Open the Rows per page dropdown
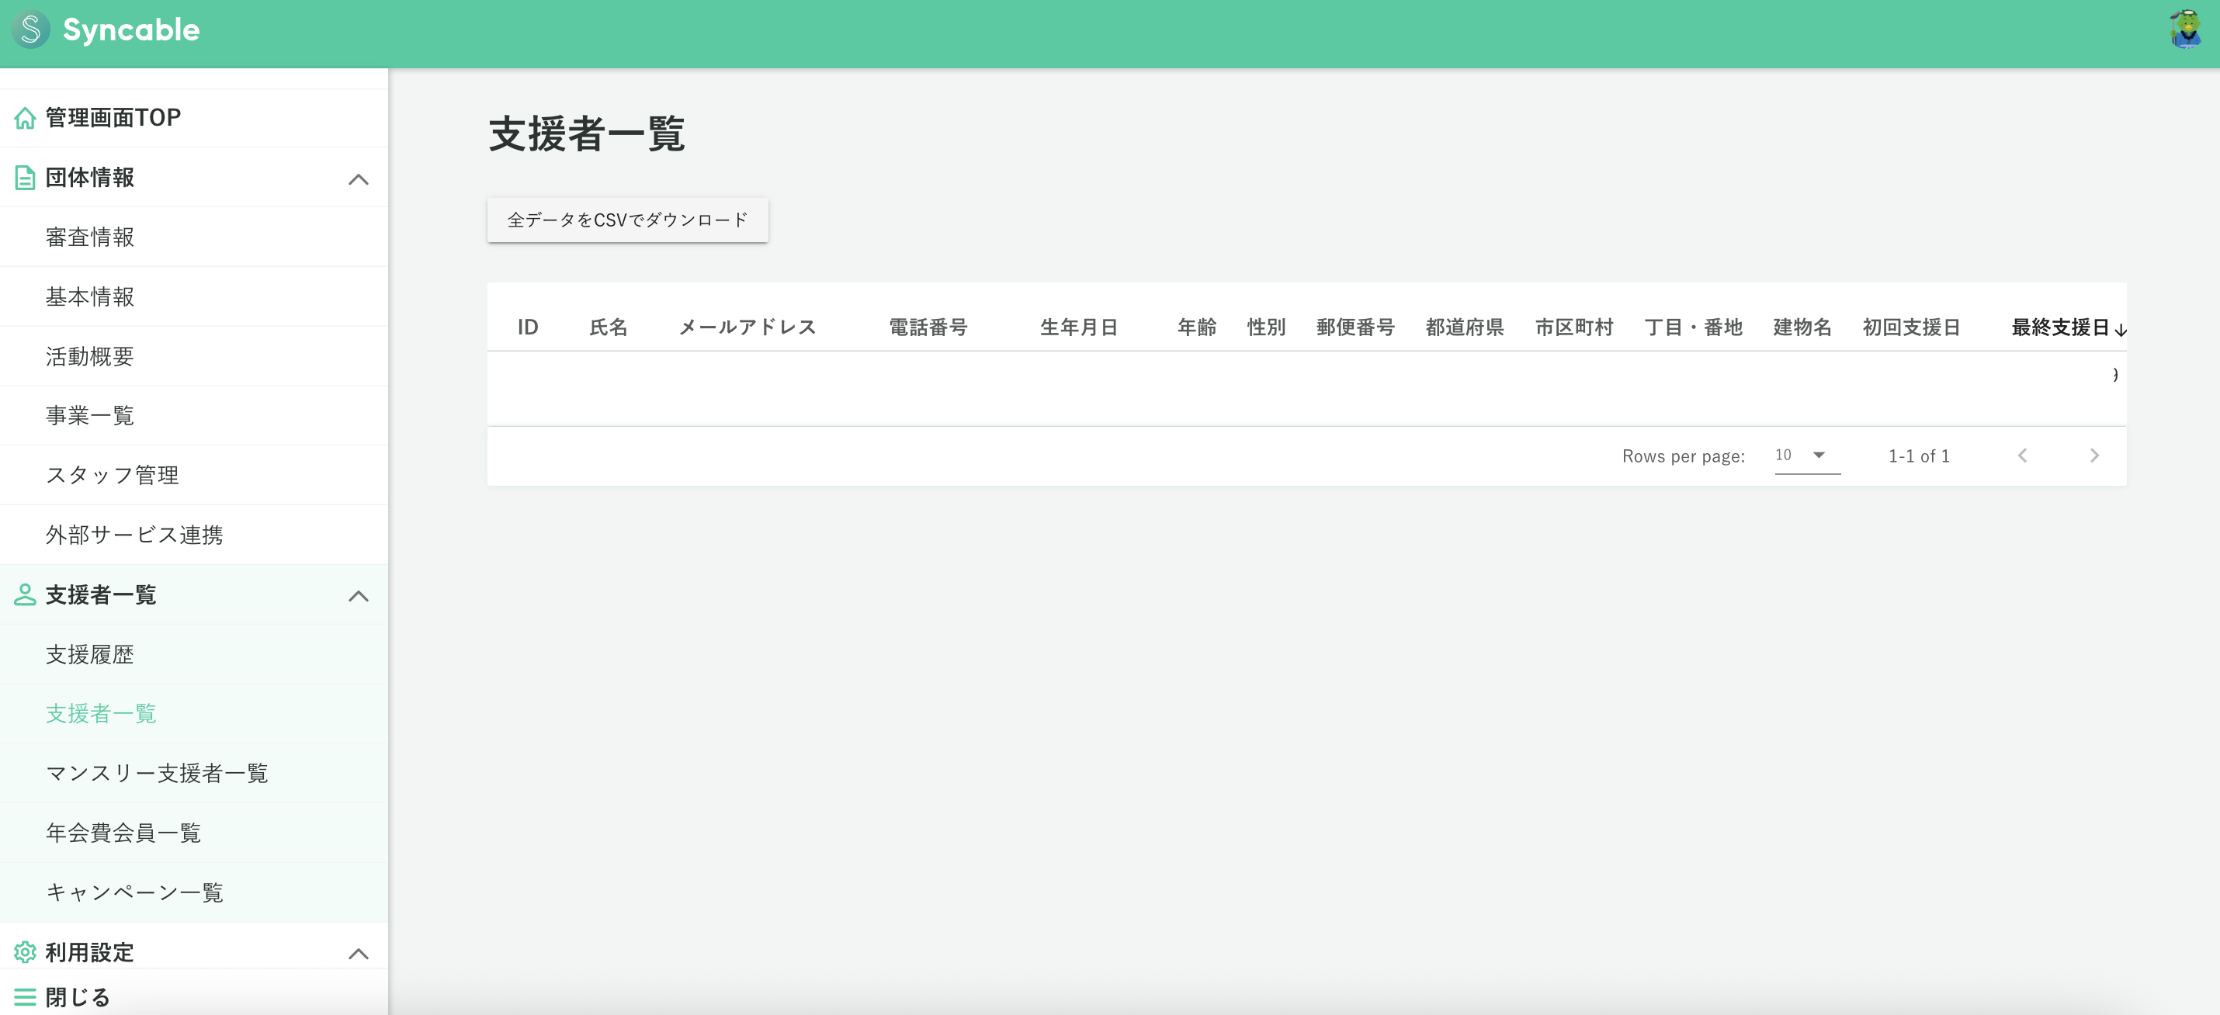Image resolution: width=2220 pixels, height=1015 pixels. tap(1801, 455)
